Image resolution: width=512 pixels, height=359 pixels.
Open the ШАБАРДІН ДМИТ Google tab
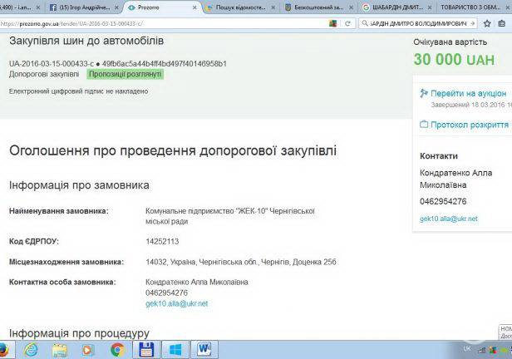(x=392, y=7)
